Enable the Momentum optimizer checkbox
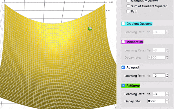This screenshot has width=174, height=109. [123, 42]
